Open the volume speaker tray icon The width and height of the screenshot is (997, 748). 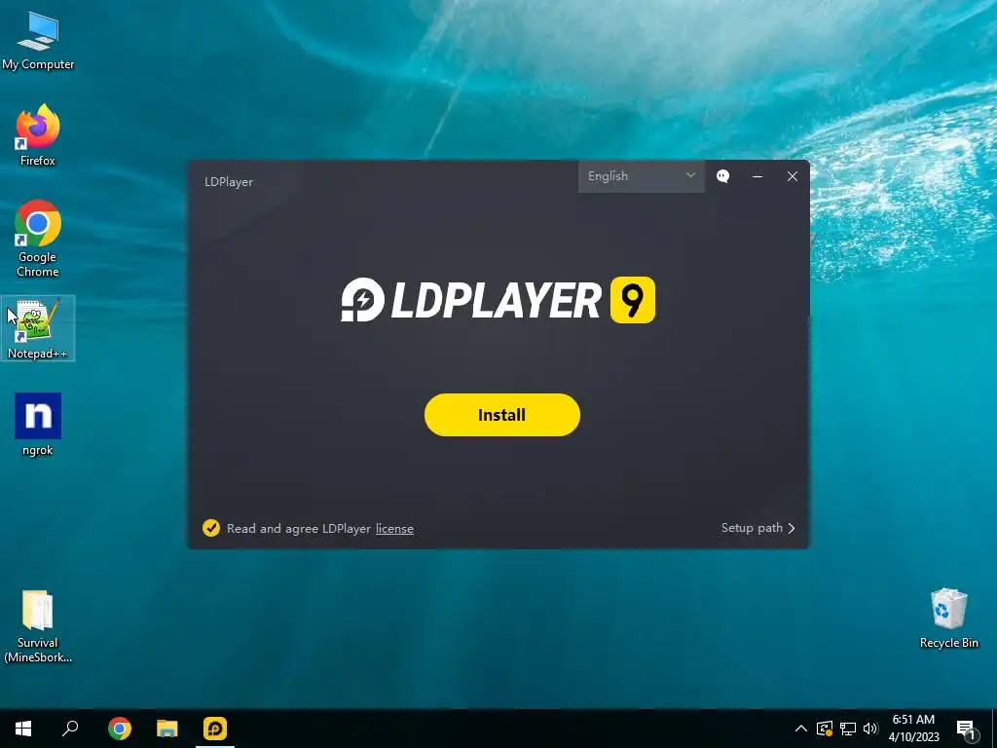pyautogui.click(x=870, y=729)
